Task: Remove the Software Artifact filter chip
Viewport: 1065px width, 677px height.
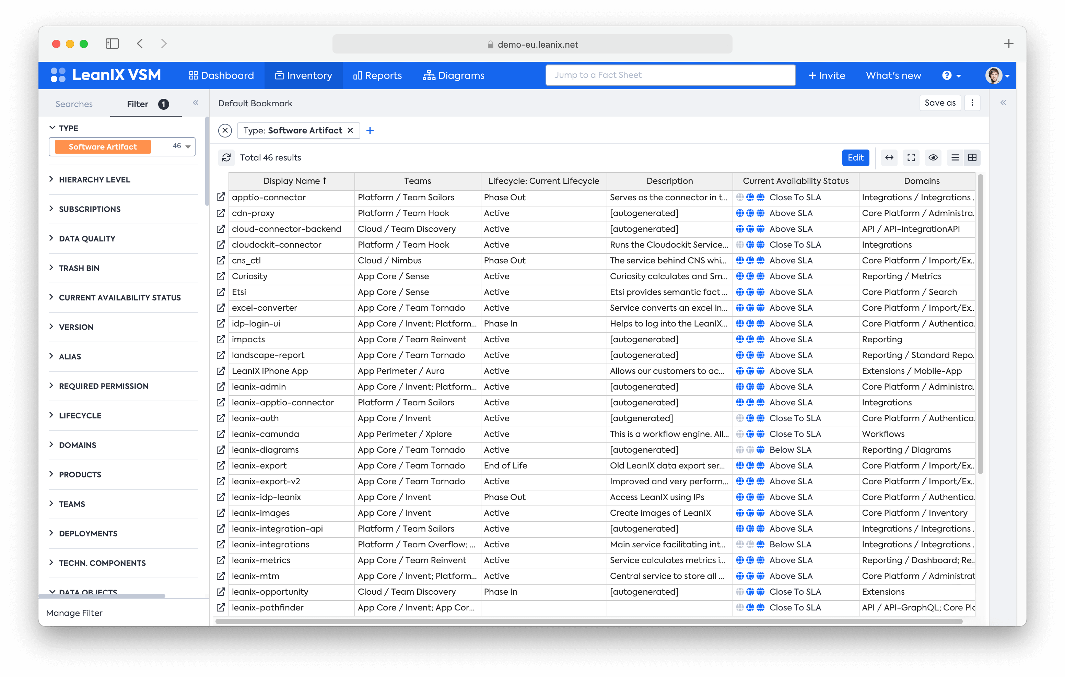Action: point(350,130)
